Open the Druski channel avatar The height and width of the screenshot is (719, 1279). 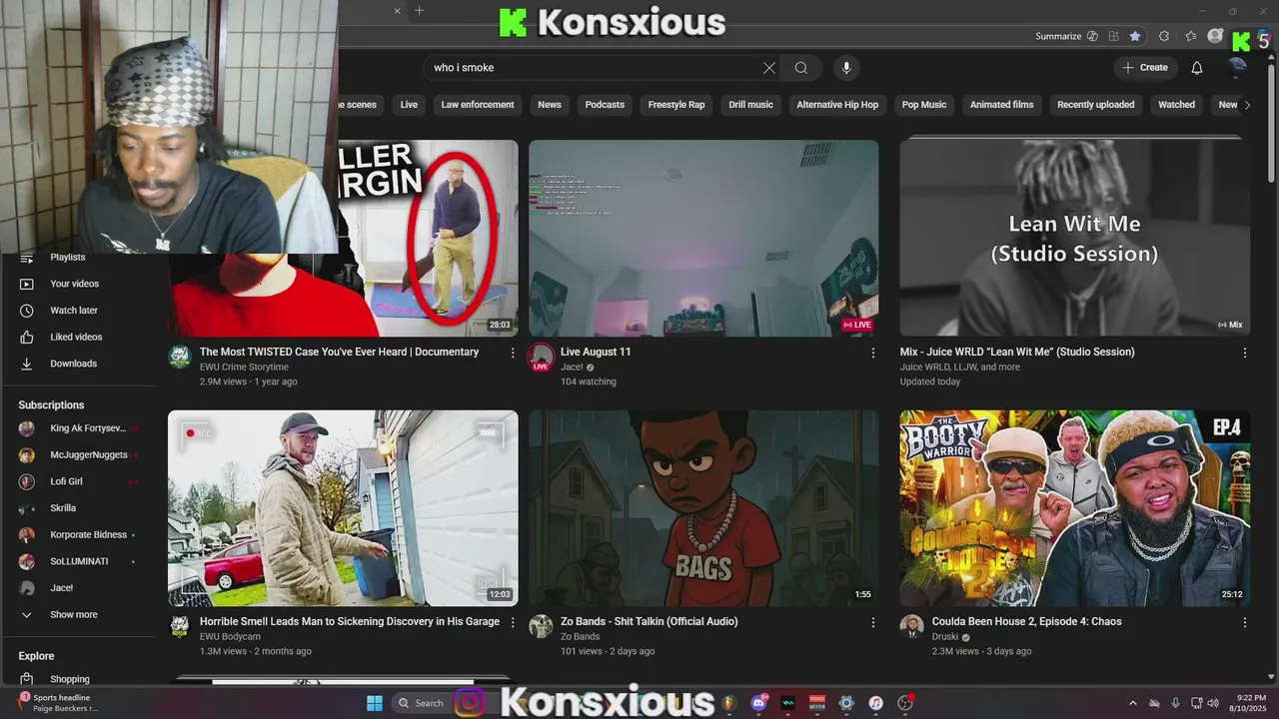911,626
